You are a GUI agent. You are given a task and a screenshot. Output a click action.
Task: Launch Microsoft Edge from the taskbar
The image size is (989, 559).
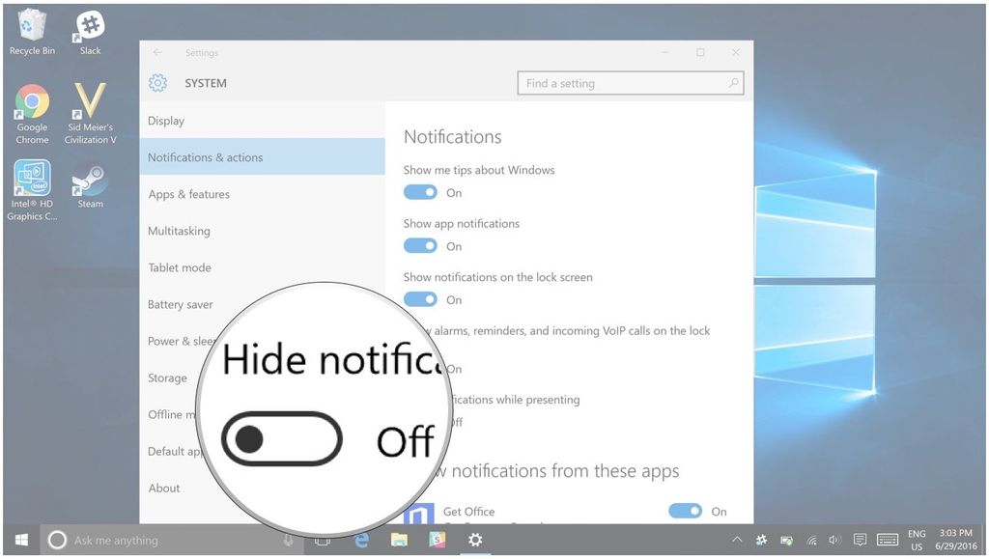point(360,540)
